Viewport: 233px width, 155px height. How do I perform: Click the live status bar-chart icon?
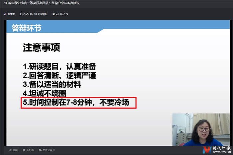[x=5, y=14]
